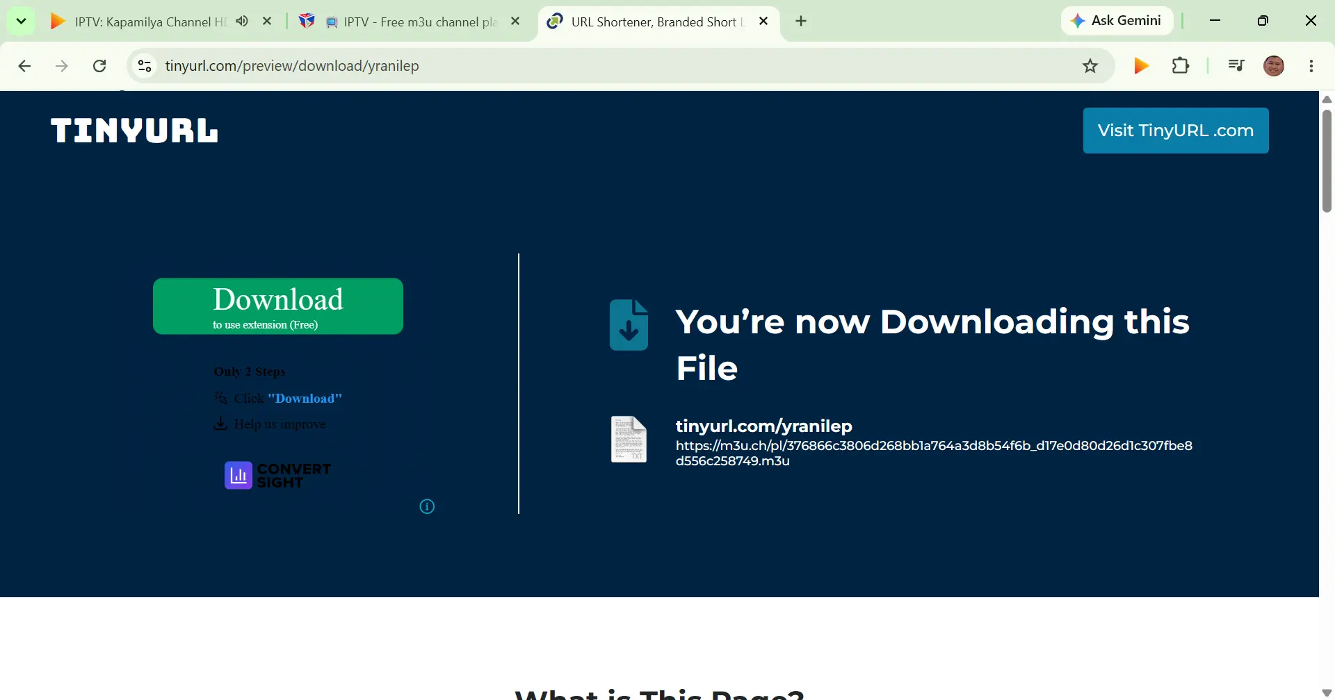Go back to previous page
The width and height of the screenshot is (1335, 700).
(x=24, y=66)
